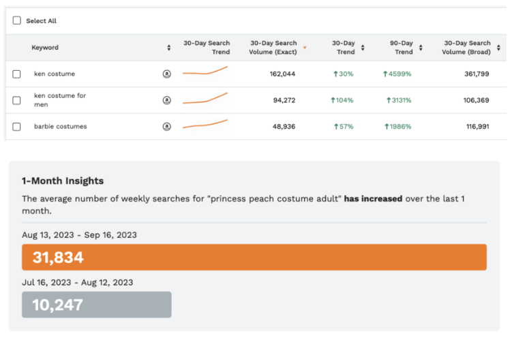View ken costume search trend sparkline
The width and height of the screenshot is (512, 342).
click(x=205, y=71)
